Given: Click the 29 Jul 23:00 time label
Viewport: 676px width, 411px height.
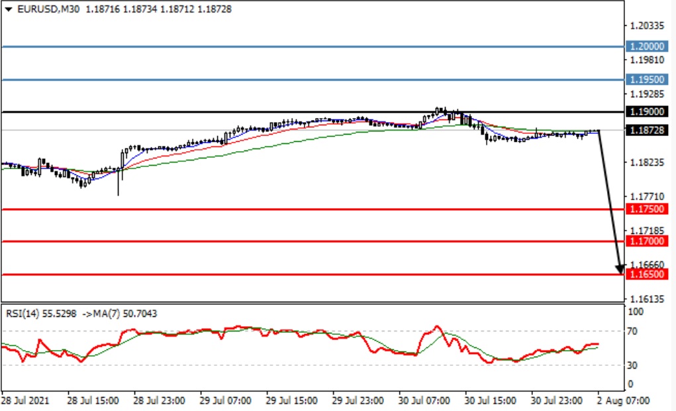Looking at the screenshot, I should [x=358, y=400].
